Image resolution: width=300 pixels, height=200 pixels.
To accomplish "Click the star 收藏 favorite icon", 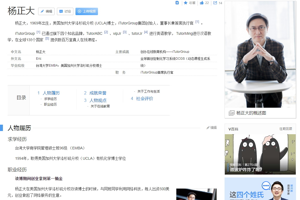I will point(185,3).
